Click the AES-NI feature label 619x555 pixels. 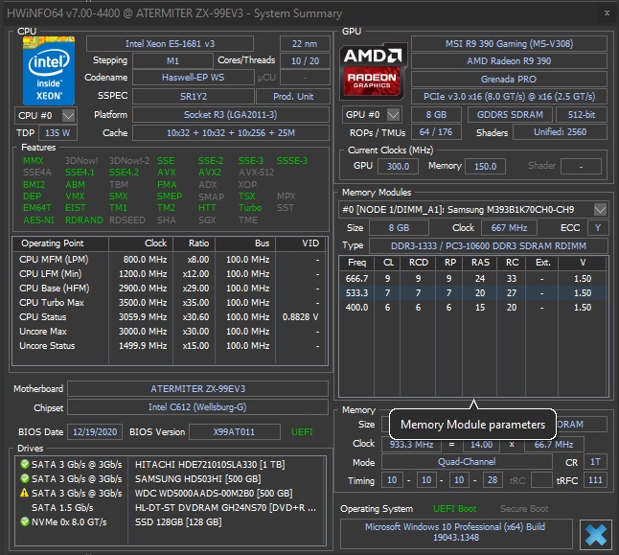(x=38, y=220)
